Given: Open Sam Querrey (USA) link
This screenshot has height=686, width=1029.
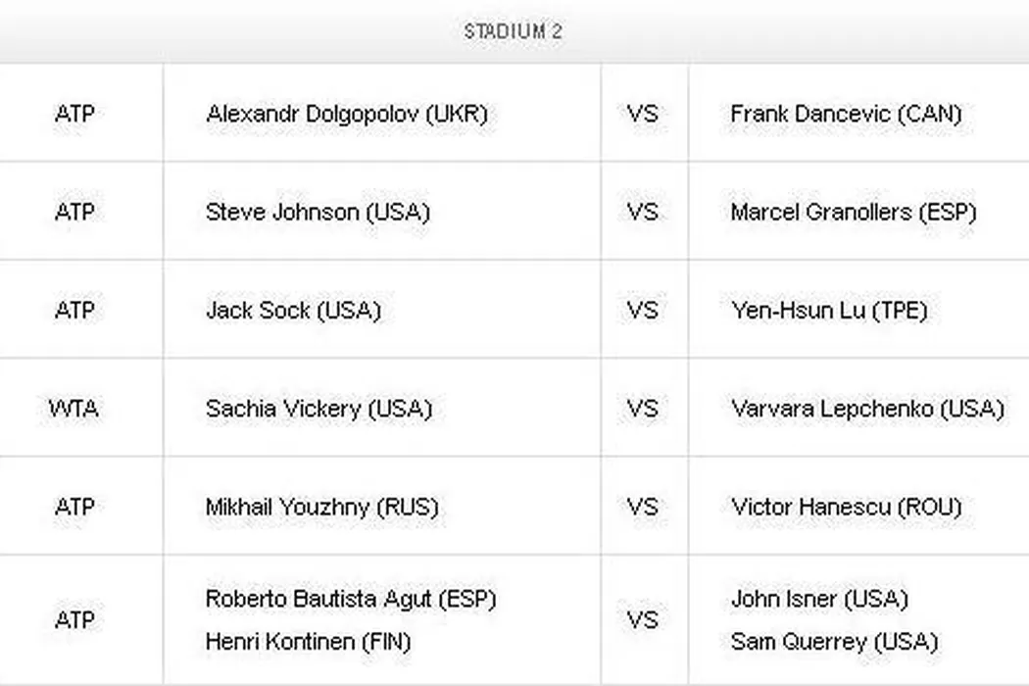Looking at the screenshot, I should pyautogui.click(x=834, y=642).
